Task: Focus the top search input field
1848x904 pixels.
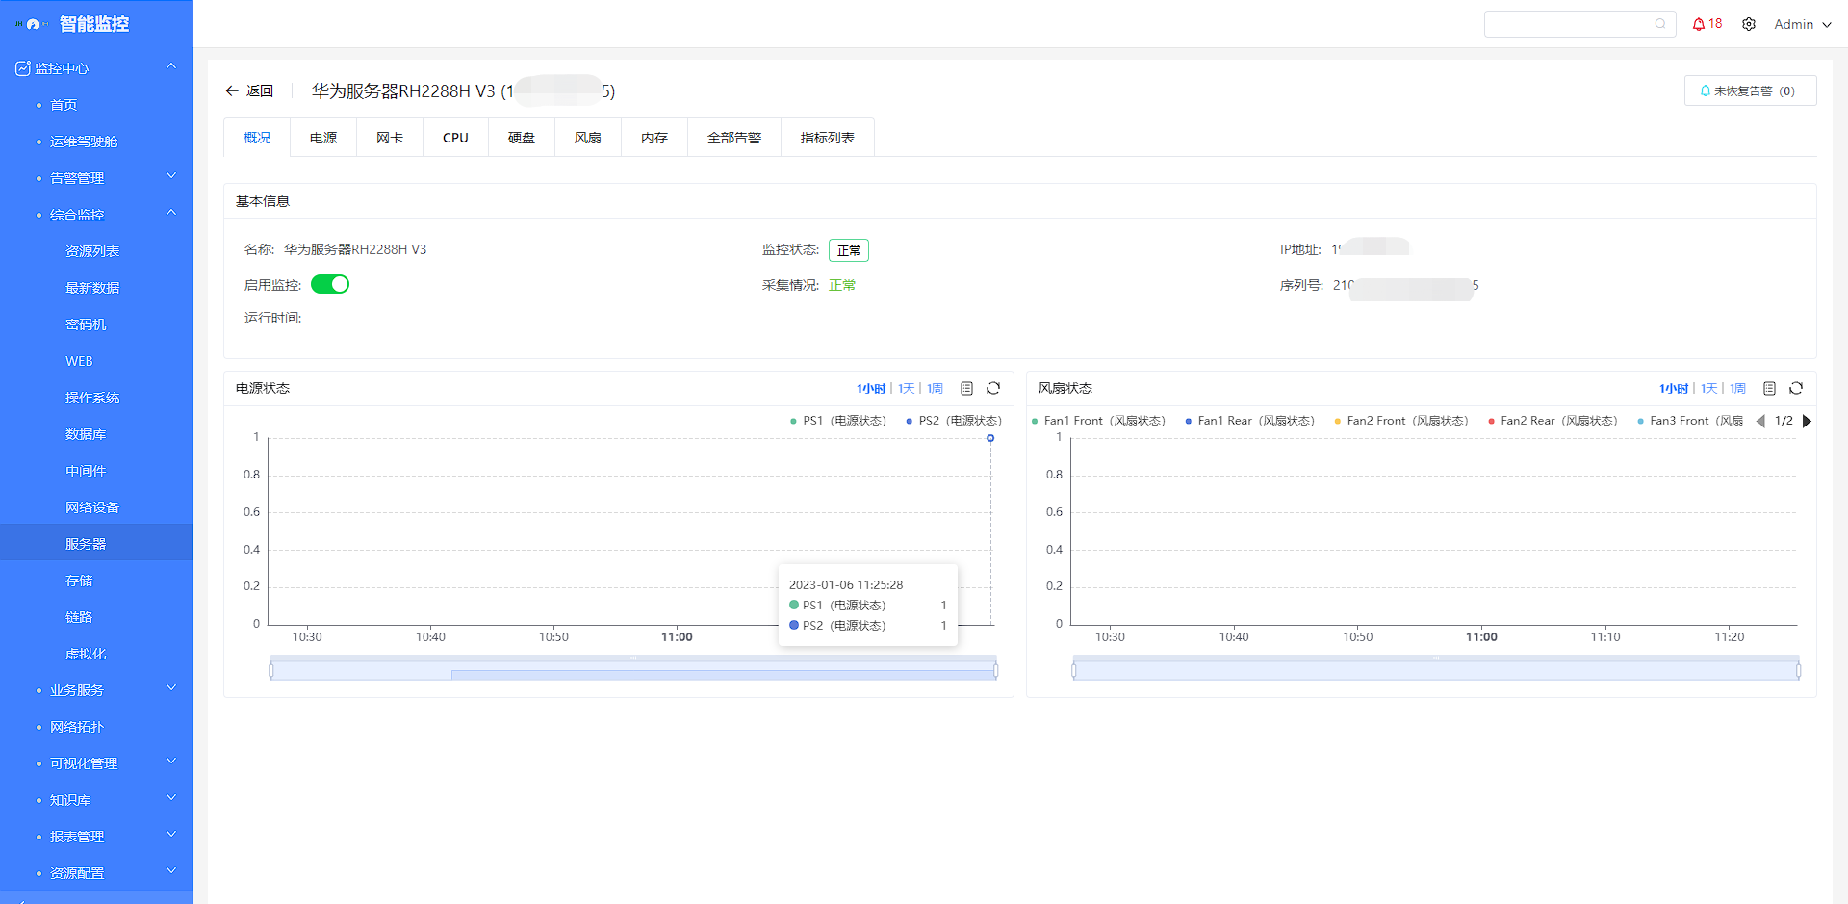Action: coord(1579,24)
